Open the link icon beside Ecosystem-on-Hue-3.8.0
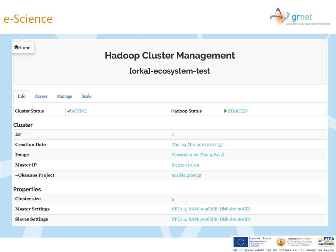This screenshot has width=336, height=252. point(223,154)
